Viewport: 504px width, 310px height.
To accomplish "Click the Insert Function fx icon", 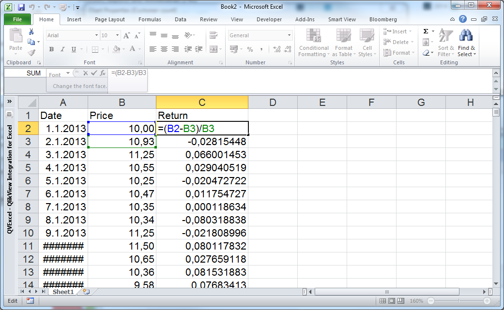I will [x=103, y=74].
